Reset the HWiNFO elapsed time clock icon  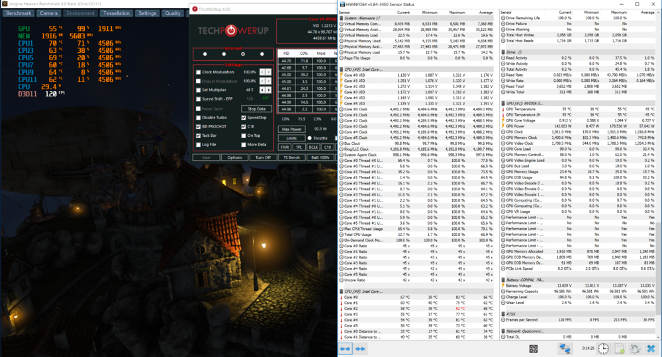pos(604,348)
